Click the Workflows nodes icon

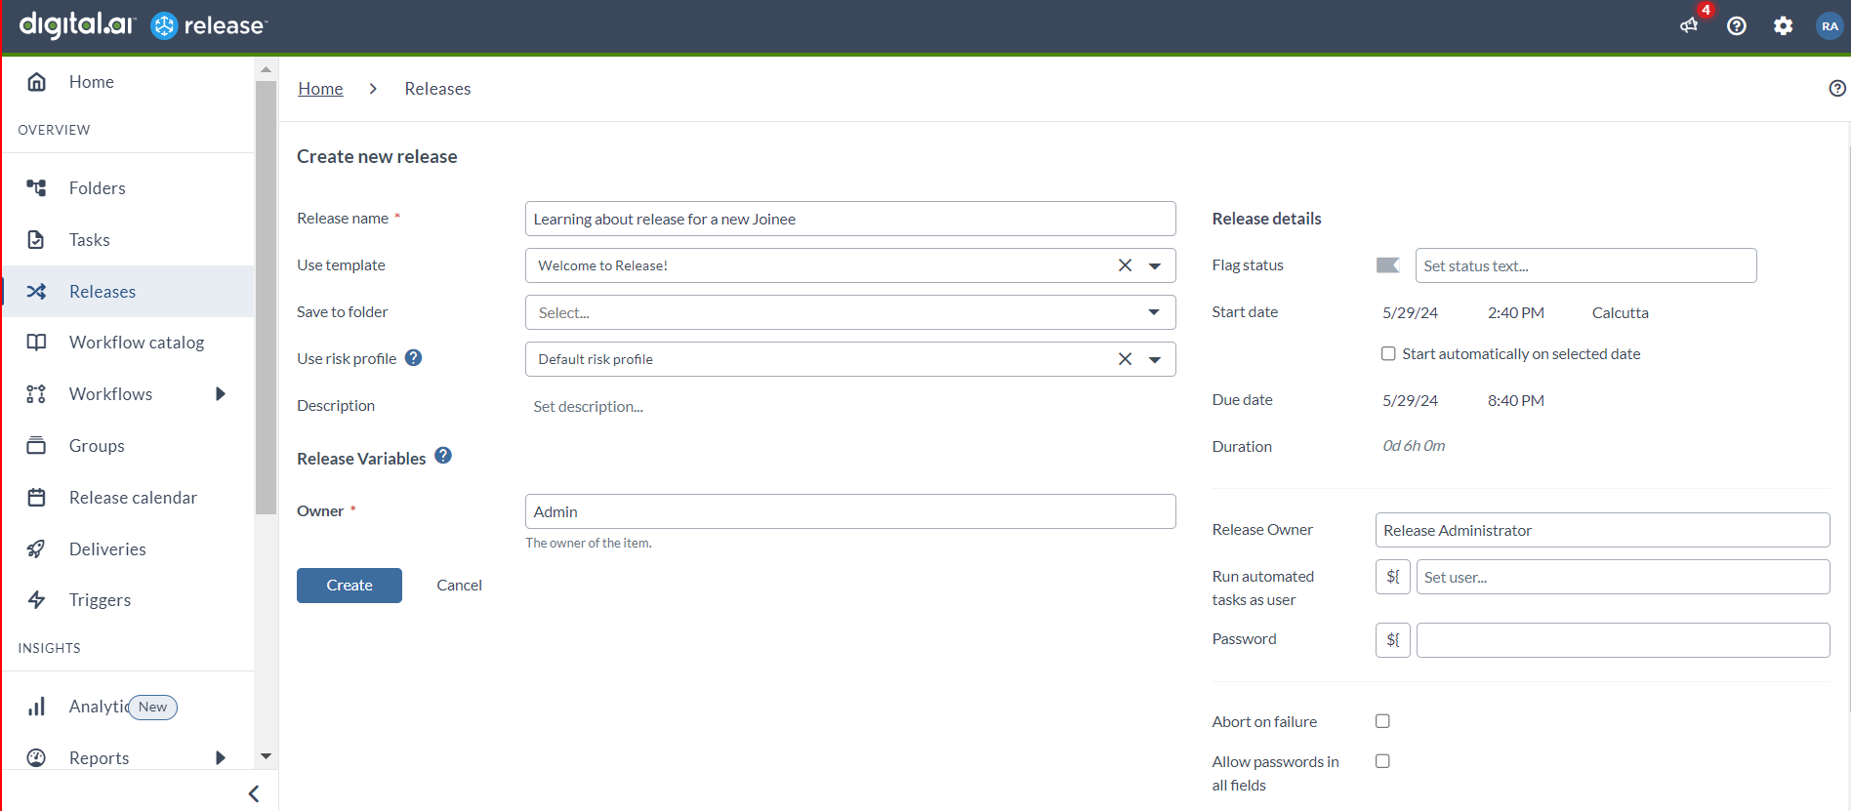(x=36, y=394)
